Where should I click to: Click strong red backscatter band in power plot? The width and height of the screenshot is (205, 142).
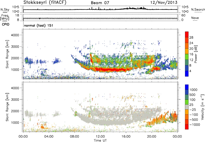pyautogui.click(x=111, y=69)
